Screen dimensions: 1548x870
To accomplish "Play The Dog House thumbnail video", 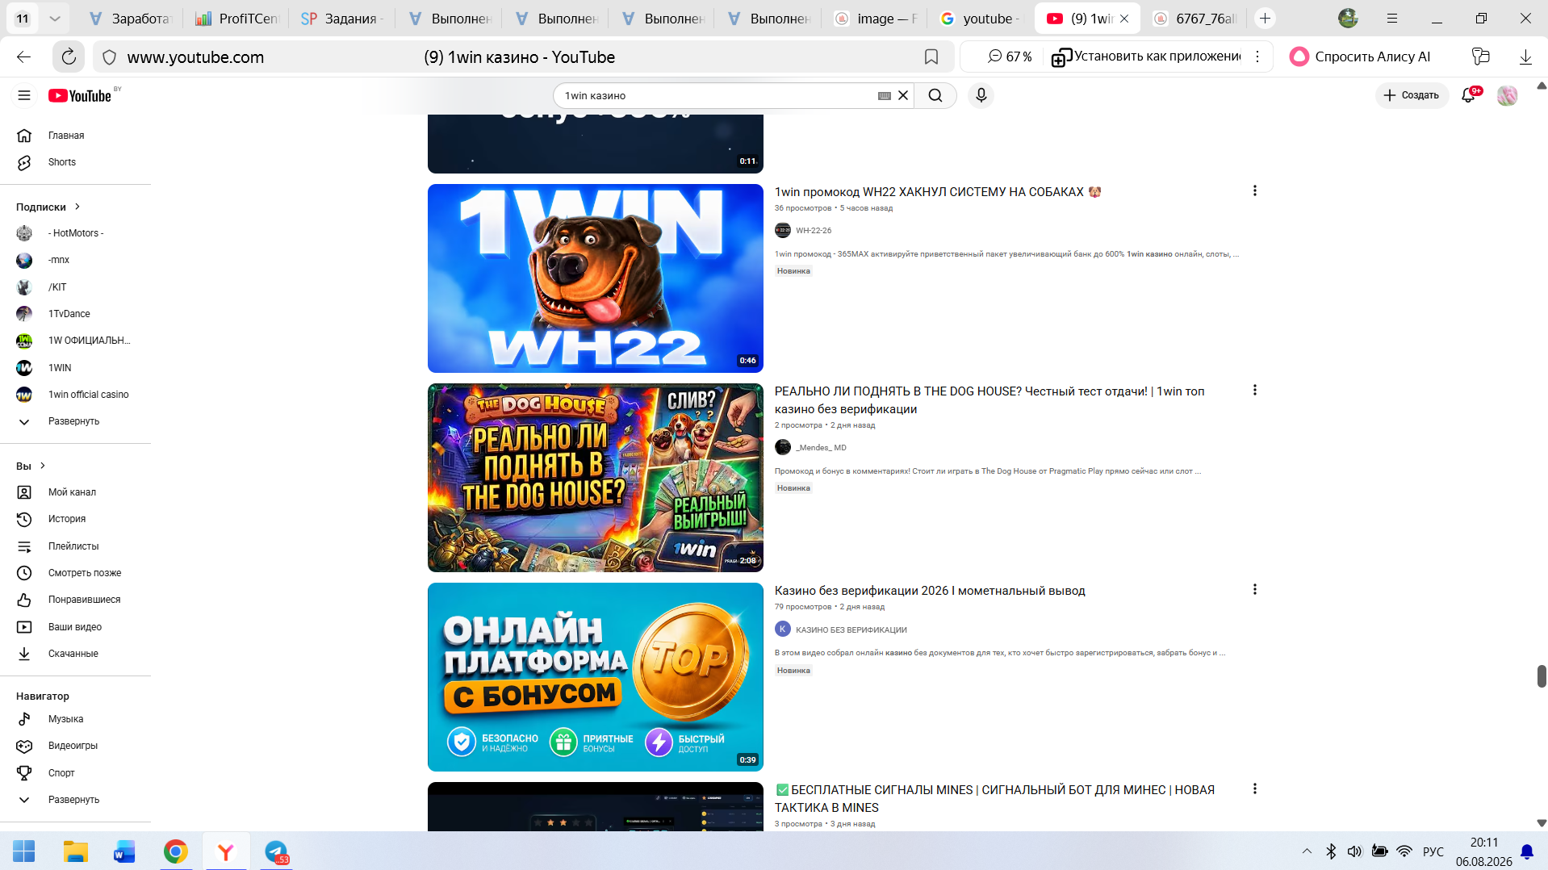I will 596,478.
